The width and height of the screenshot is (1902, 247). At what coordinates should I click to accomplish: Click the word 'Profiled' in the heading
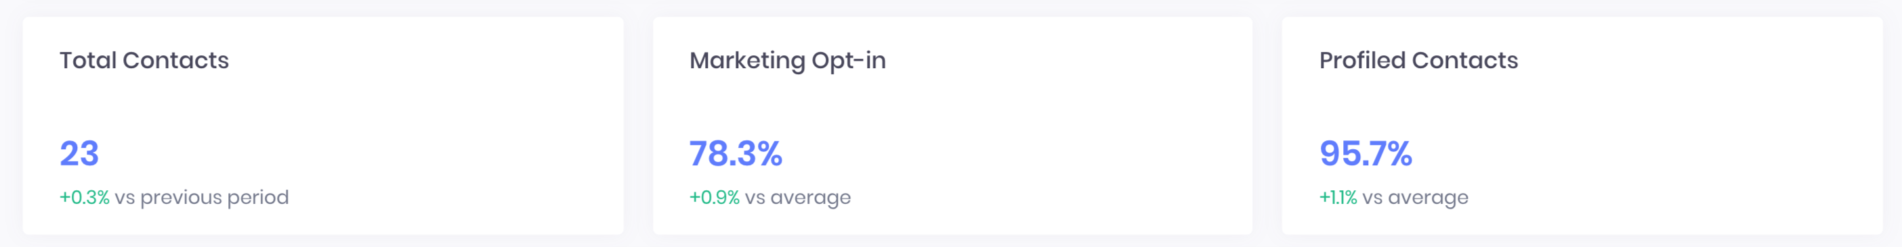point(1362,60)
